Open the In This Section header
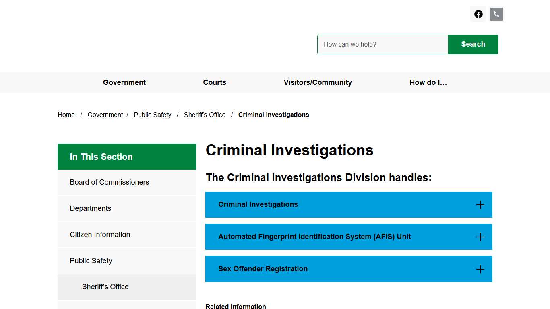 click(x=101, y=157)
